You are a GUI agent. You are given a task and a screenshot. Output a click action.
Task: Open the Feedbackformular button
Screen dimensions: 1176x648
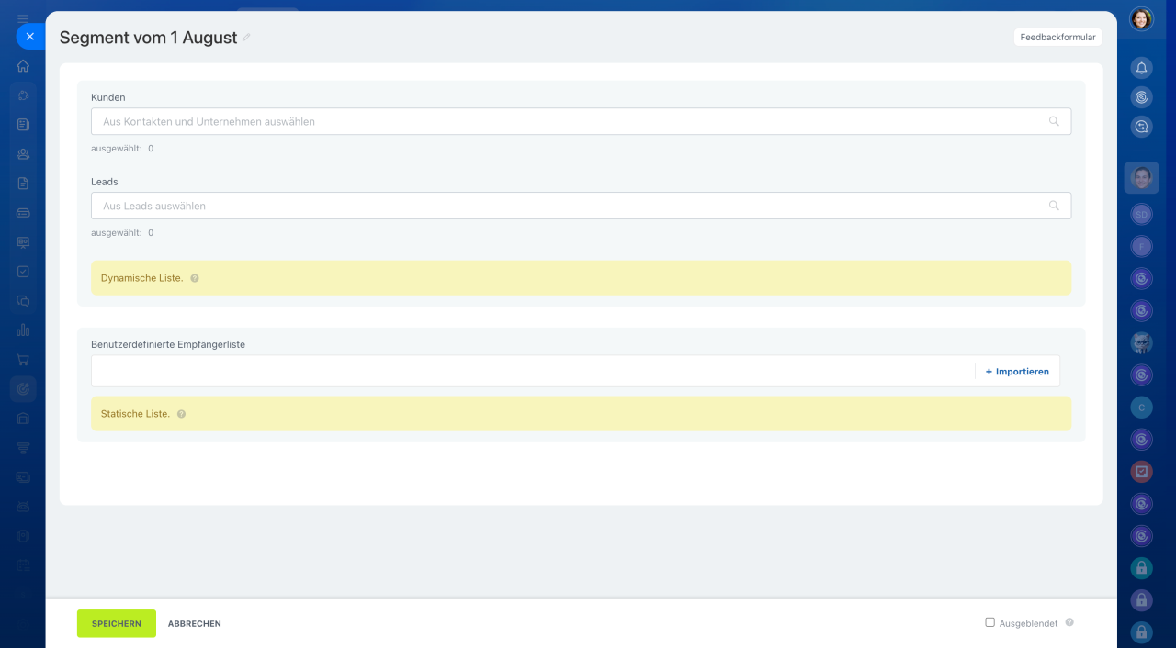[x=1057, y=38]
